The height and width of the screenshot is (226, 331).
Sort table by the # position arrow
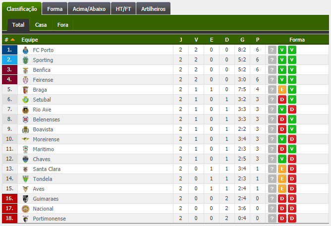pos(13,40)
